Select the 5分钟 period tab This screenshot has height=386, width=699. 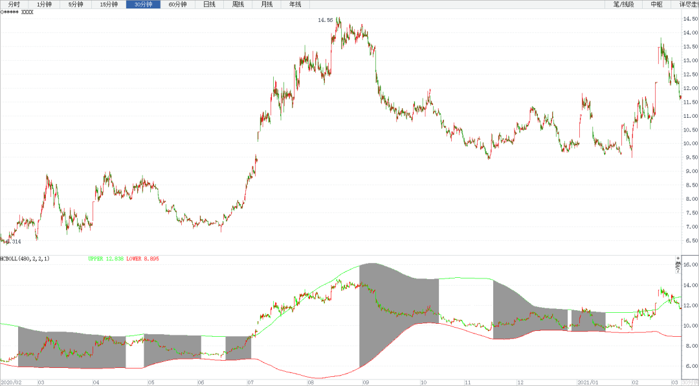click(x=76, y=5)
